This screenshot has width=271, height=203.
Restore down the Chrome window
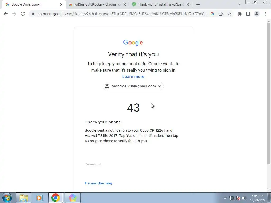click(255, 2)
